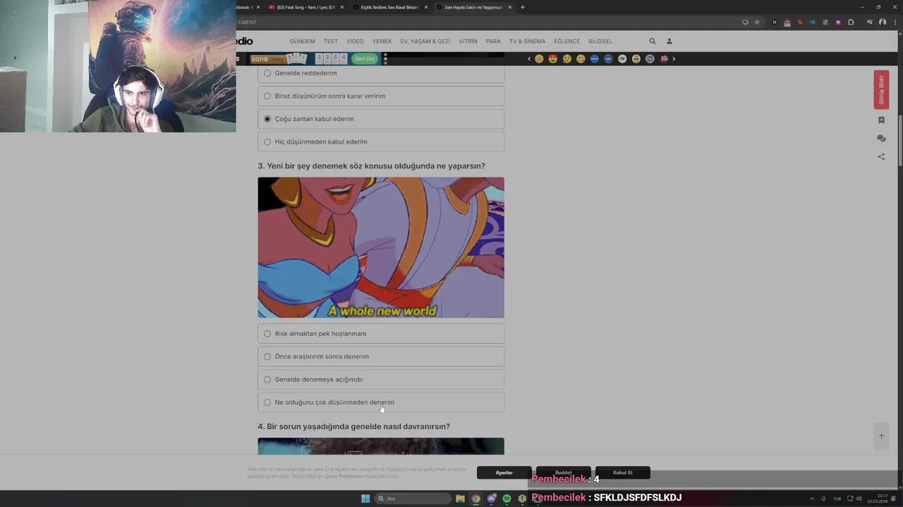Screen dimensions: 903x507
Task: Select 'Ne olduğunu çok düşünmeden denerim' option
Action: click(381, 402)
